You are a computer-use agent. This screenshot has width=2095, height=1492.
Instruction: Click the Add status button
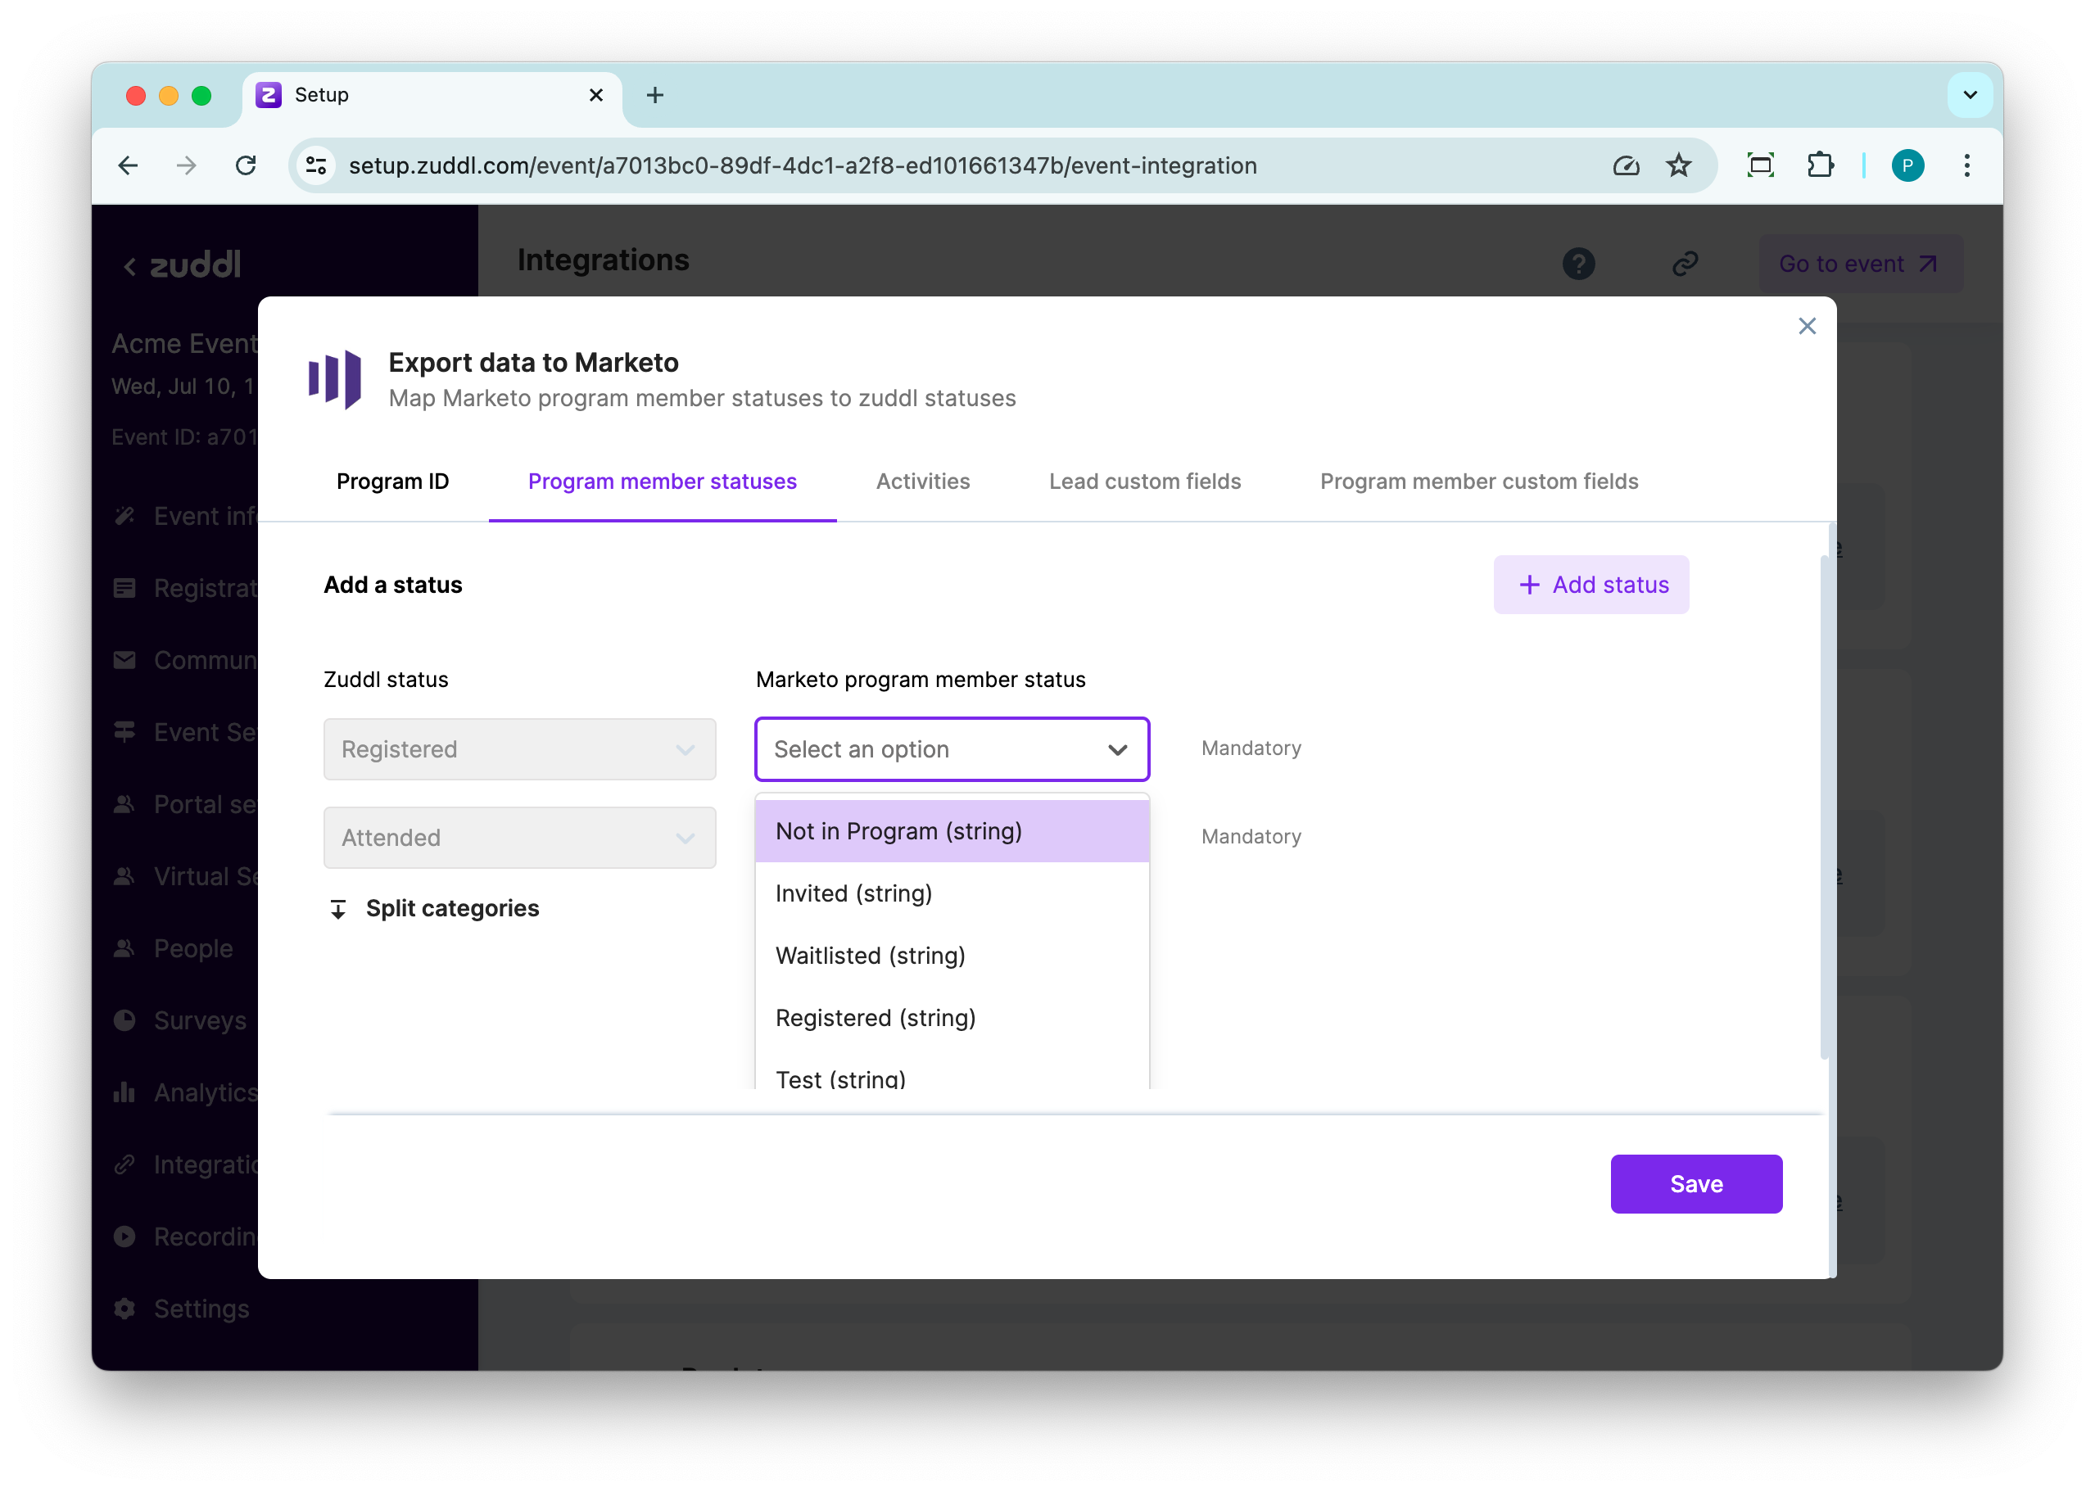pyautogui.click(x=1590, y=585)
